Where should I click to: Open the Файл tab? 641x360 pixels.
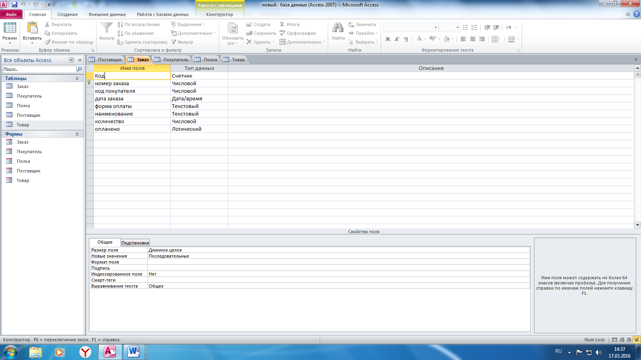tap(11, 14)
